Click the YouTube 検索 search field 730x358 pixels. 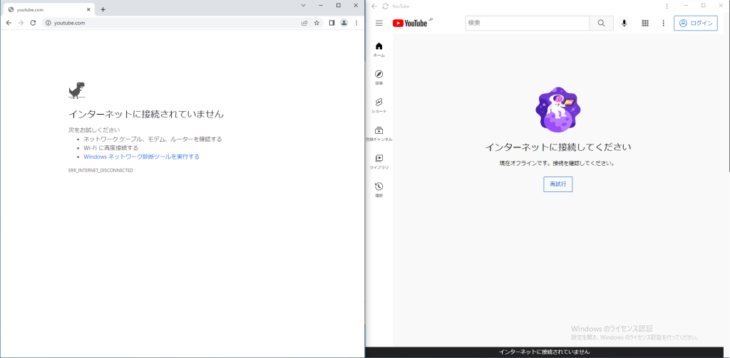[527, 23]
